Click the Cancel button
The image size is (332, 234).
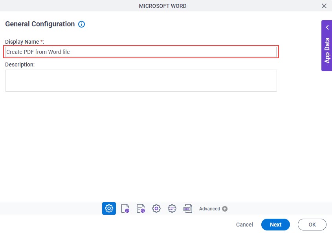click(x=244, y=225)
